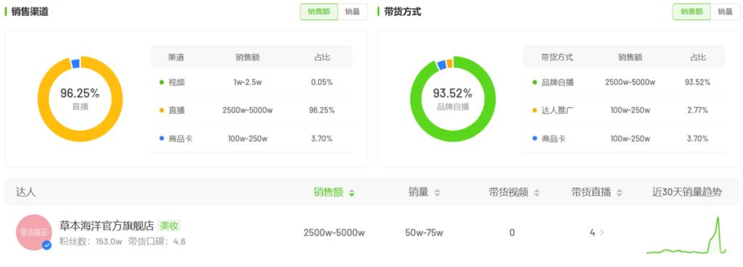The height and width of the screenshot is (267, 743).
Task: Switch 带货方式 panel to 销售额 view
Action: click(x=691, y=12)
